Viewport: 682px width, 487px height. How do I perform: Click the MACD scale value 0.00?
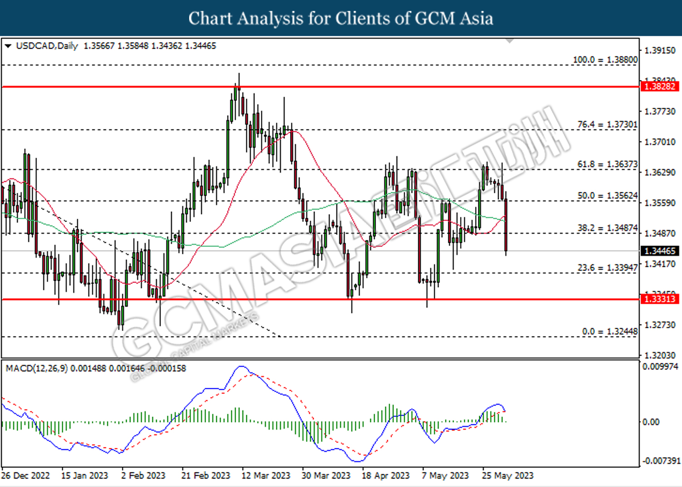(651, 422)
